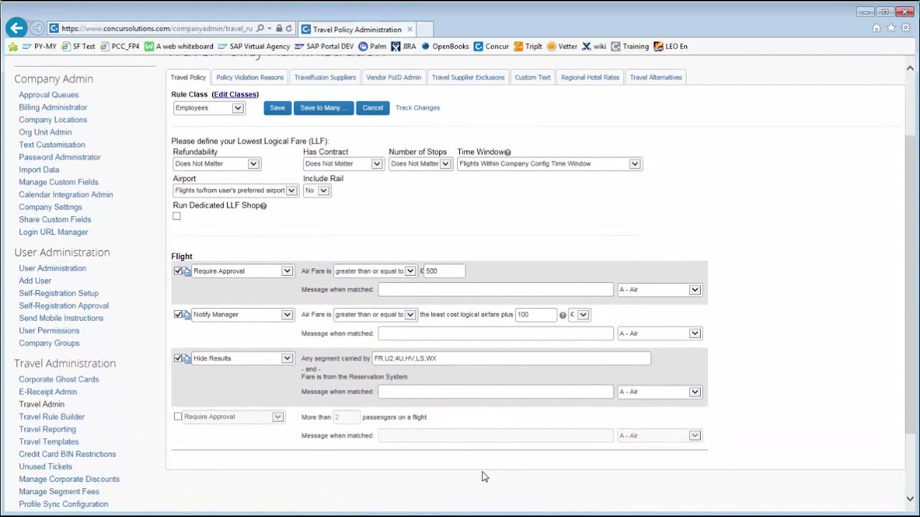Open Concur bookmark

(x=492, y=47)
